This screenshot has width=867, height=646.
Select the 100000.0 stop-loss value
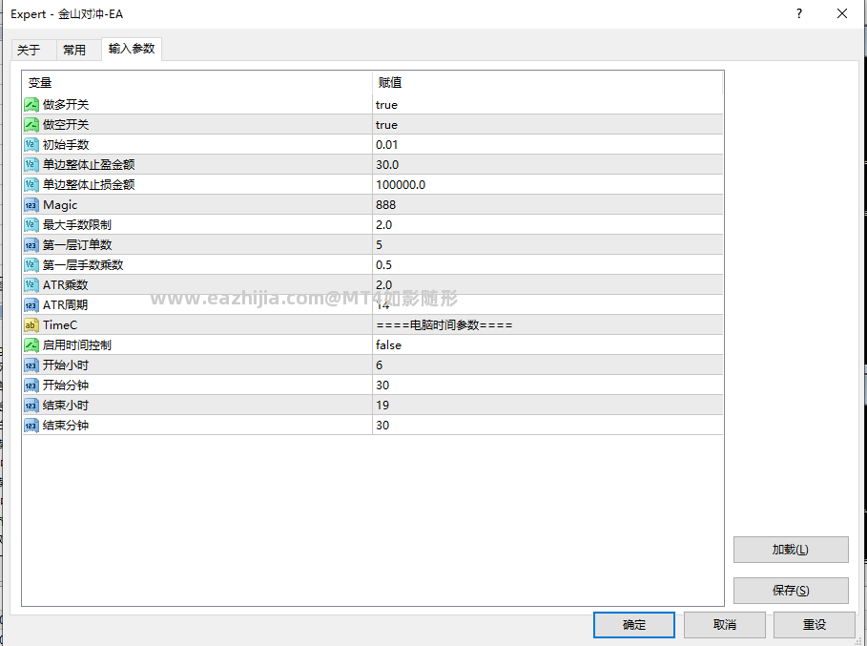coord(401,185)
